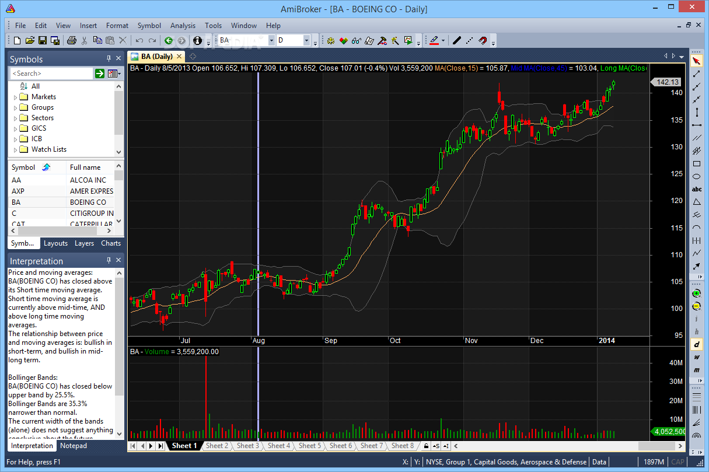Select the vertical line tool

coord(696,112)
